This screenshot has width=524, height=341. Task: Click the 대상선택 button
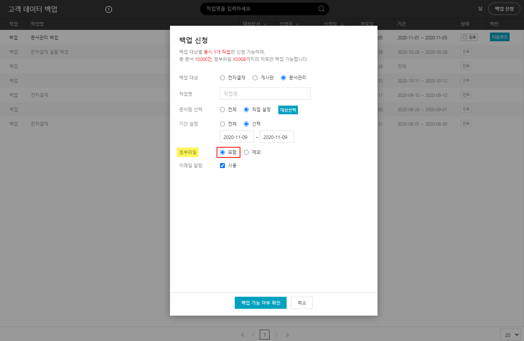click(288, 110)
